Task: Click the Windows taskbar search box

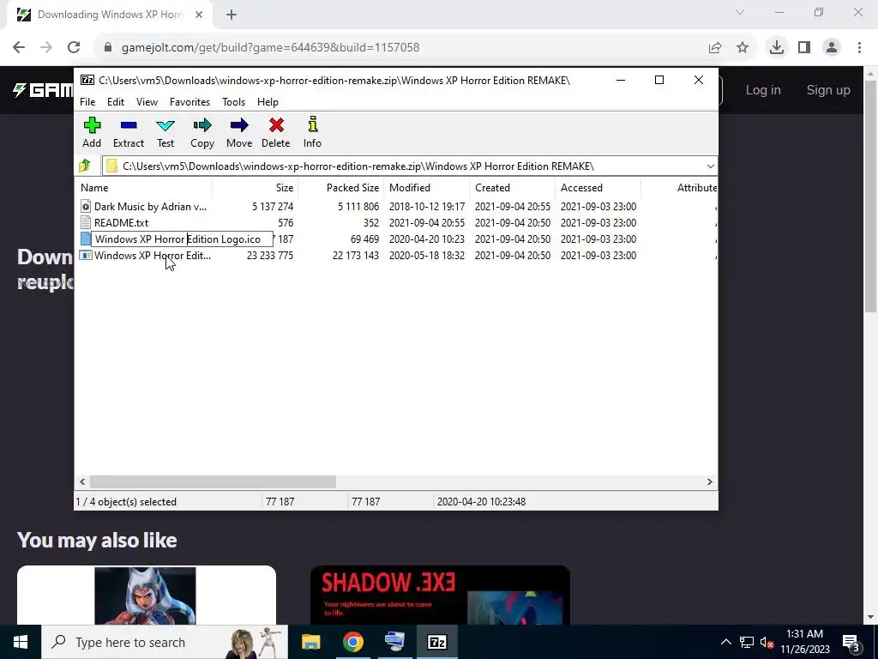Action: [165, 642]
